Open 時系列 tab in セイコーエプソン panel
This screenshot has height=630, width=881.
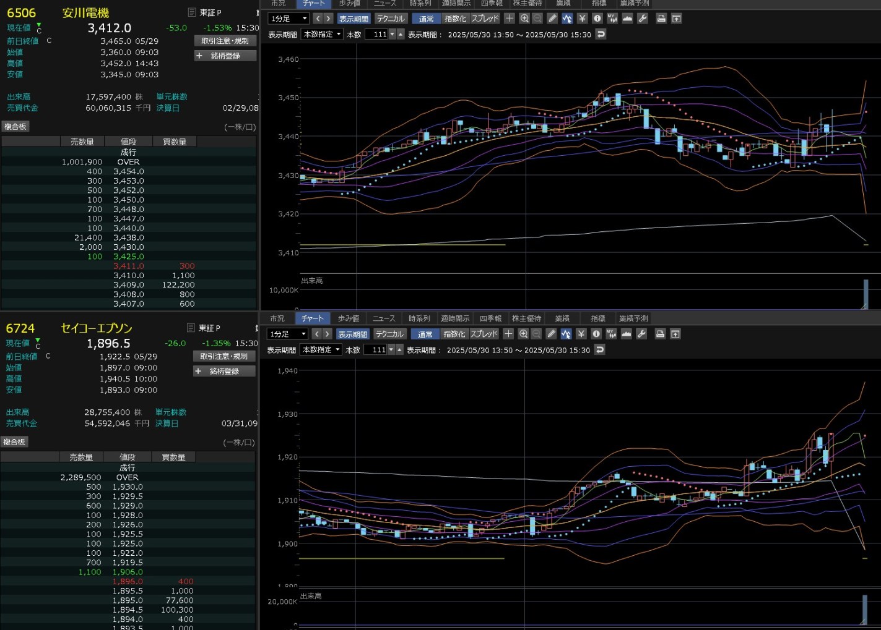point(419,318)
